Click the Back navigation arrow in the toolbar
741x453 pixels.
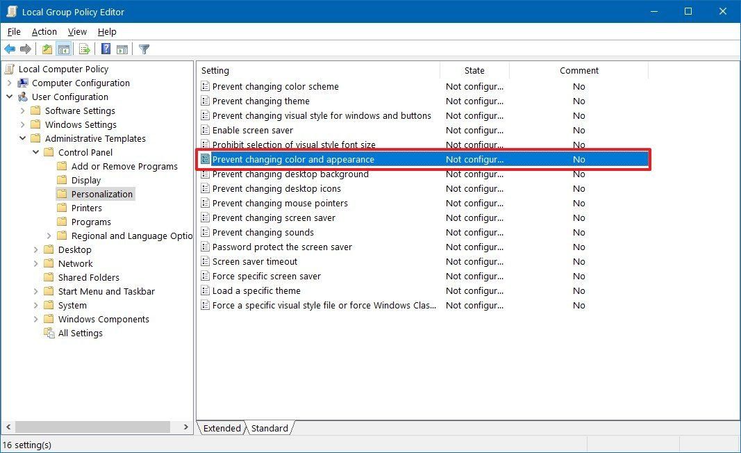tap(10, 49)
